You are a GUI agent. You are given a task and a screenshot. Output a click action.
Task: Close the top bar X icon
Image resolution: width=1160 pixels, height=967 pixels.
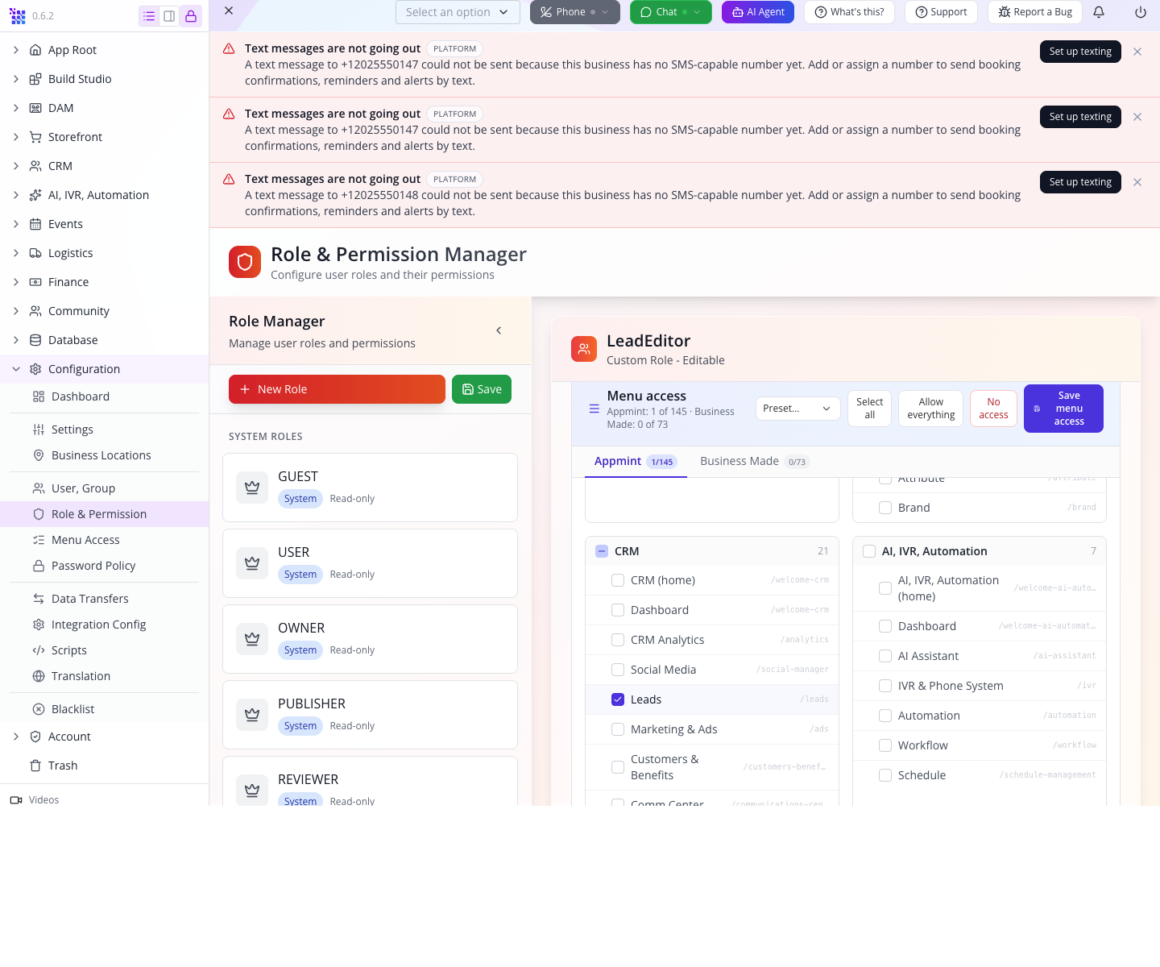(x=229, y=10)
